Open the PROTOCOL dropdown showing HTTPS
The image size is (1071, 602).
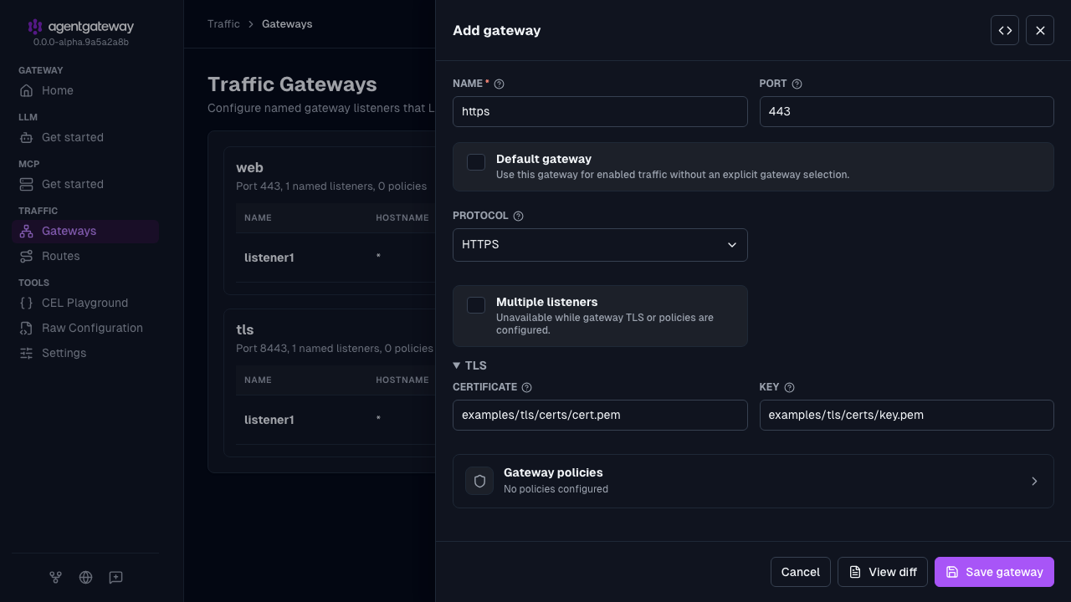coord(600,245)
